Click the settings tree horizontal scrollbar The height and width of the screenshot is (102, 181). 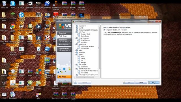click(85, 77)
